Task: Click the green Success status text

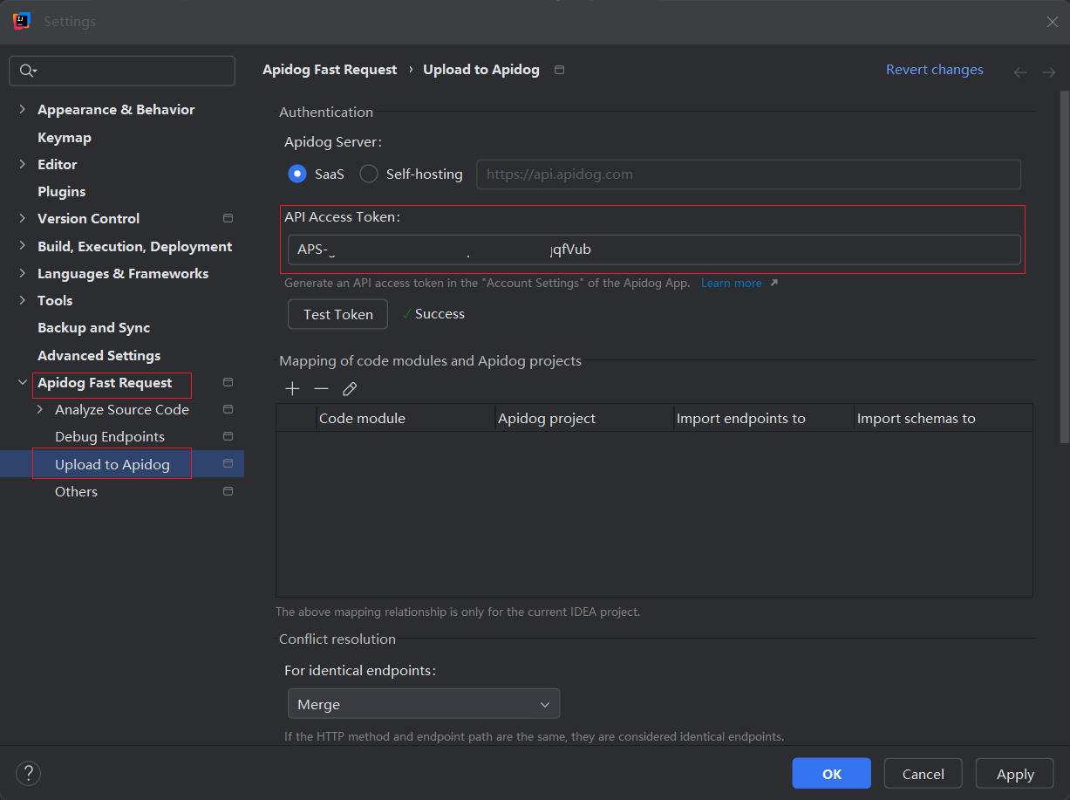Action: click(x=440, y=314)
